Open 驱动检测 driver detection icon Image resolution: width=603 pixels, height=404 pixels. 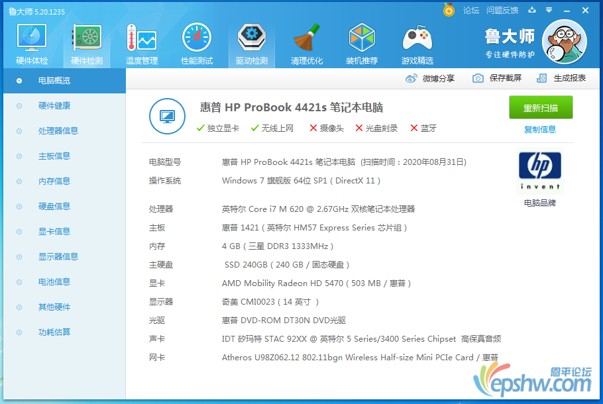coord(252,44)
